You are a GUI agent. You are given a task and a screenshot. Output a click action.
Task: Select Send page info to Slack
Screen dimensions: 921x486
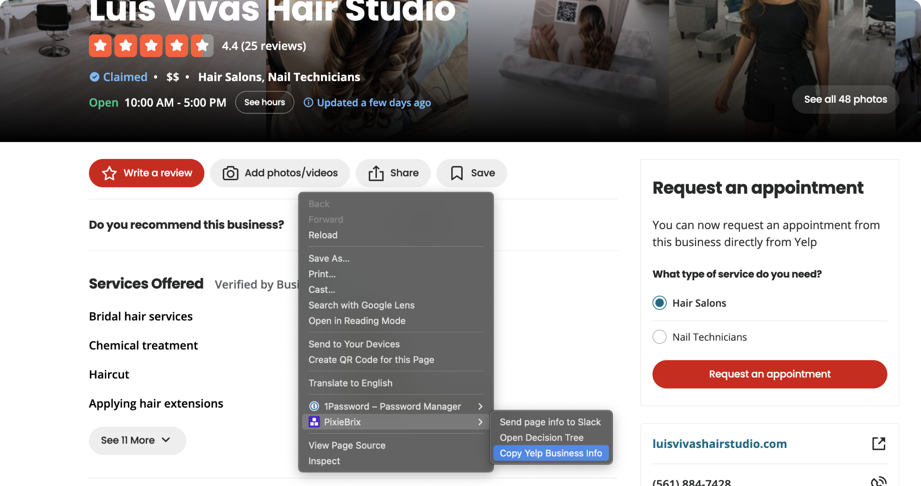[550, 422]
